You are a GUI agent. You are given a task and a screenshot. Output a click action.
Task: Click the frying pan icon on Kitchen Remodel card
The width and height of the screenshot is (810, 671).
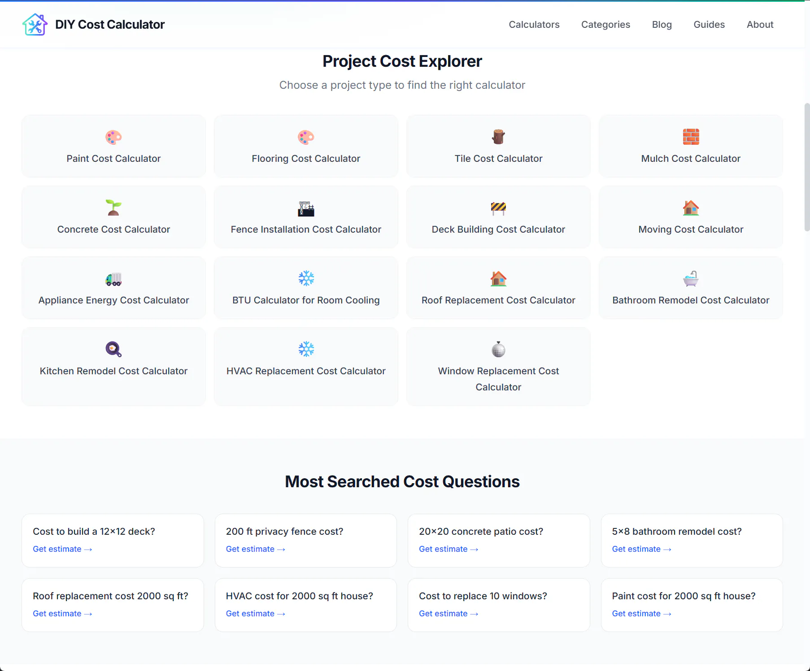click(113, 349)
